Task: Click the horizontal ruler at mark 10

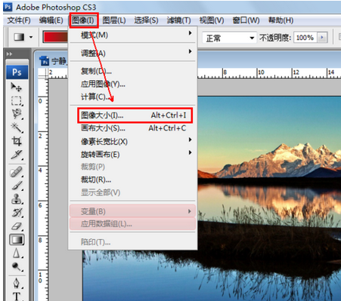Action: [x=261, y=72]
